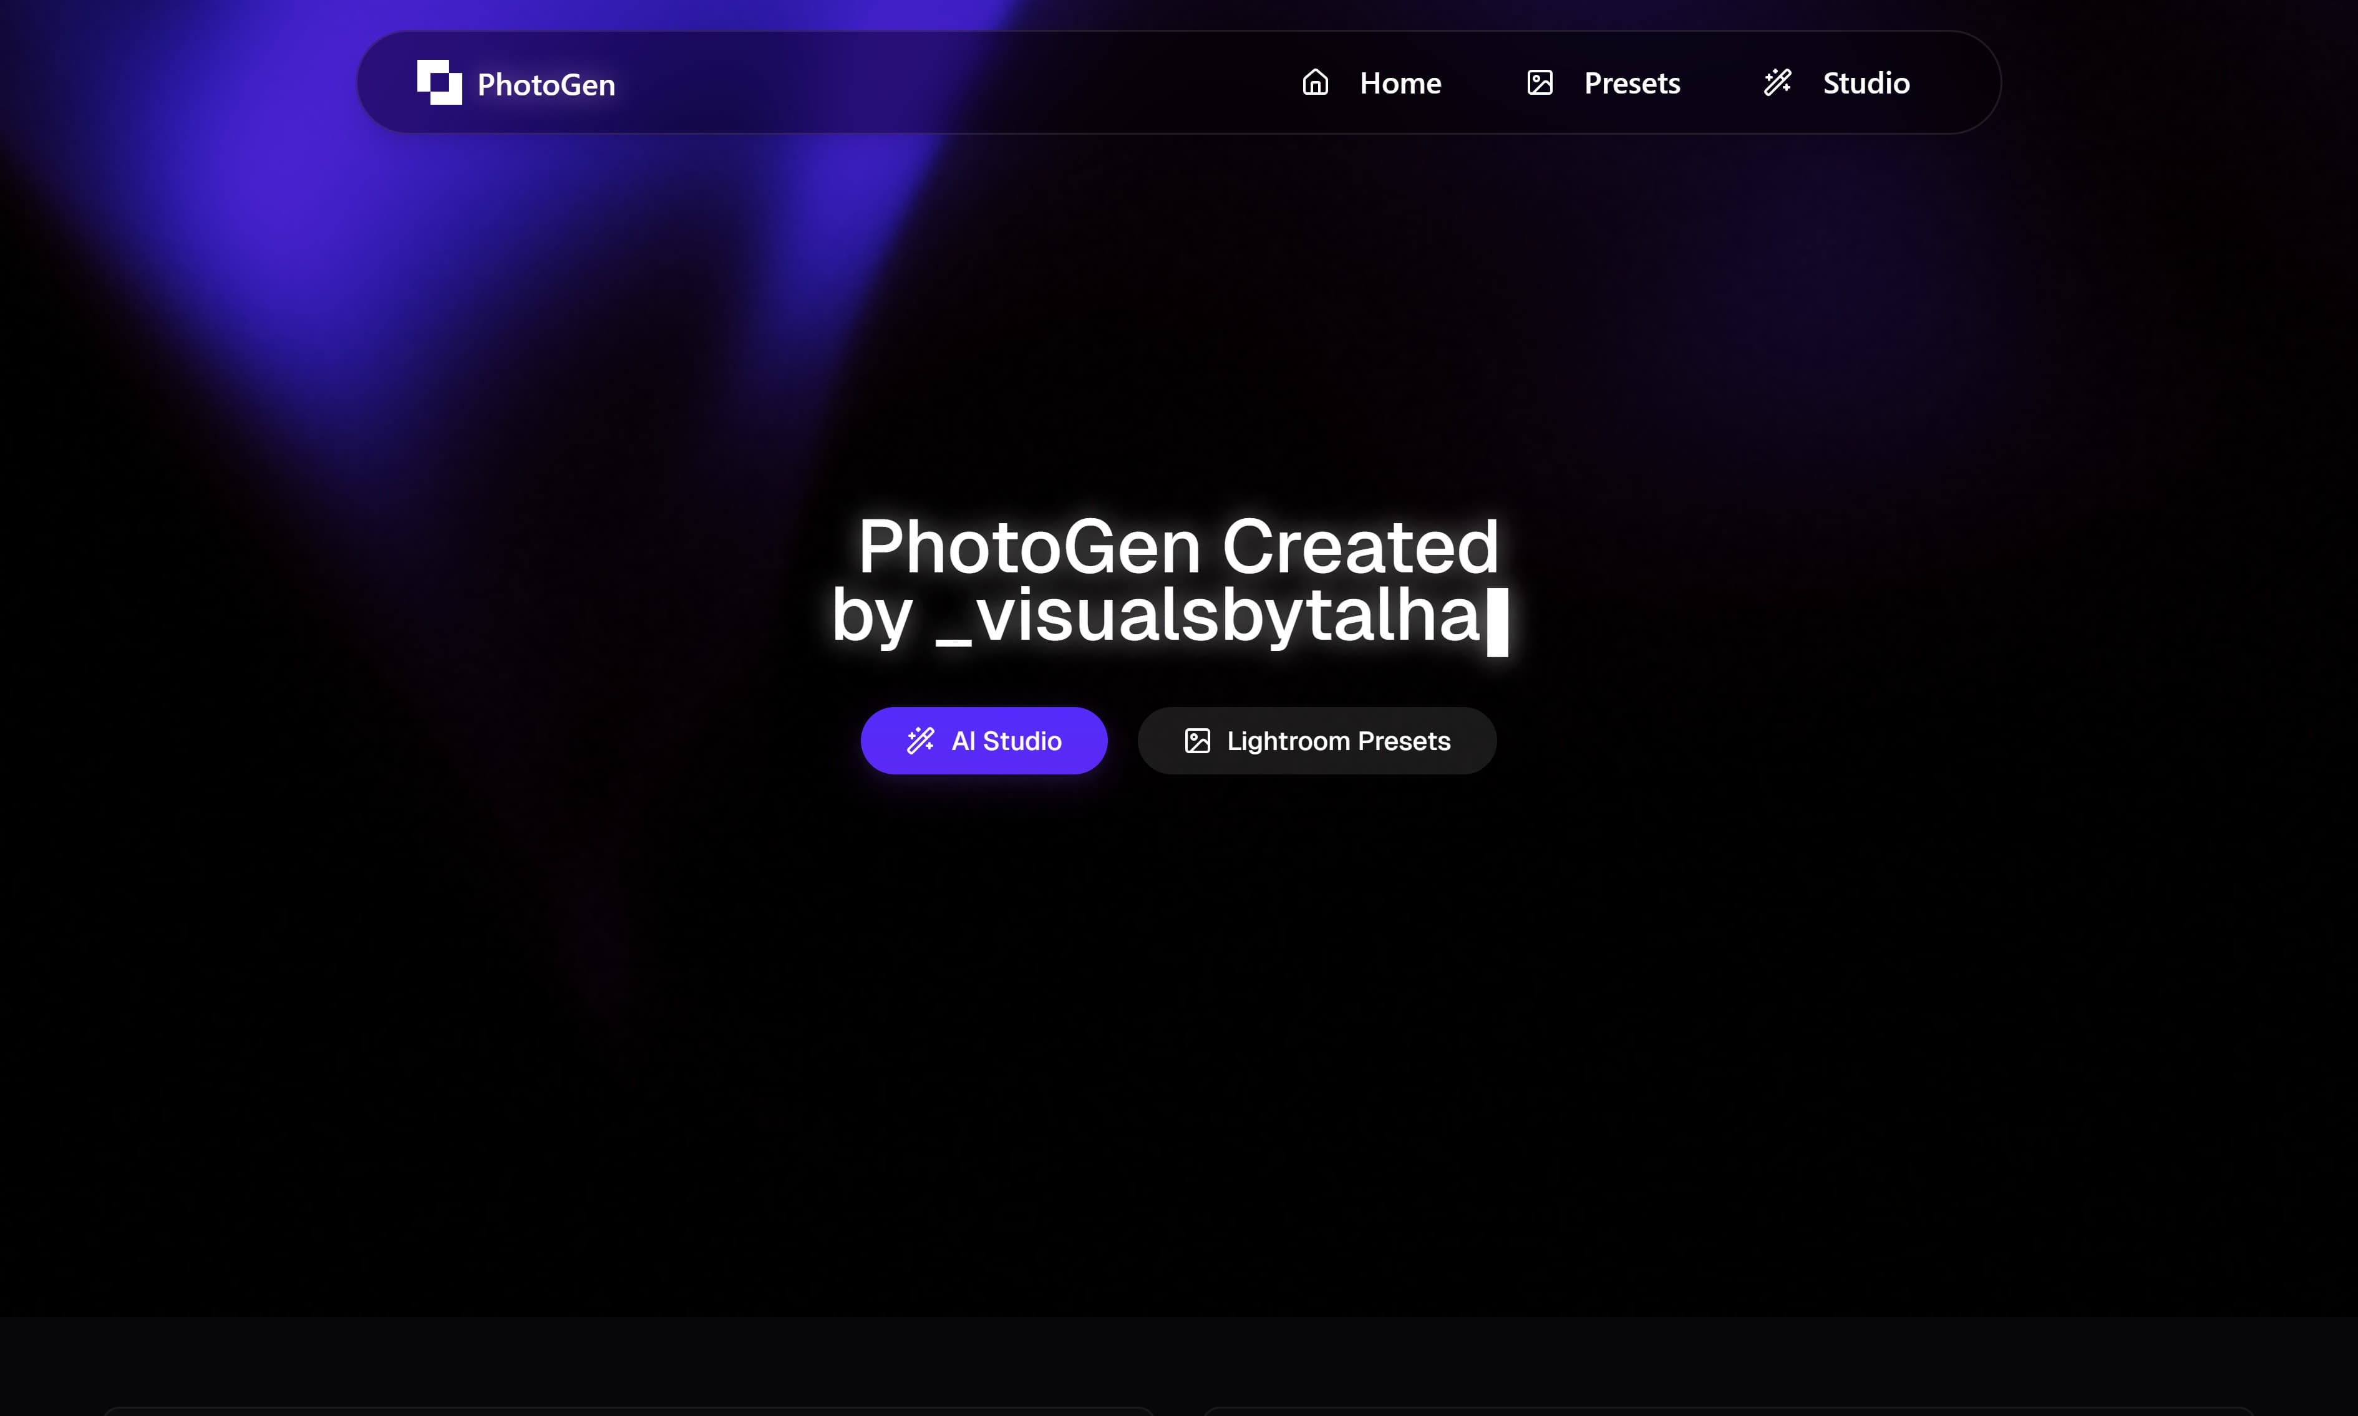Click the magic wand icon beside Studio
This screenshot has width=2358, height=1416.
[1777, 82]
